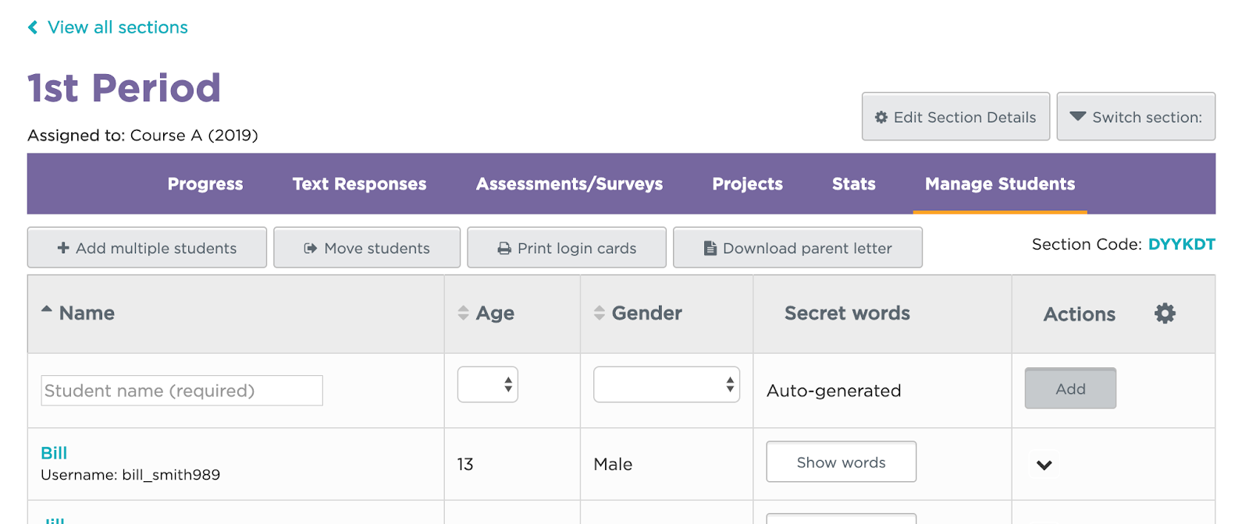The image size is (1249, 524).
Task: Open student Bill's name link
Action: click(54, 453)
